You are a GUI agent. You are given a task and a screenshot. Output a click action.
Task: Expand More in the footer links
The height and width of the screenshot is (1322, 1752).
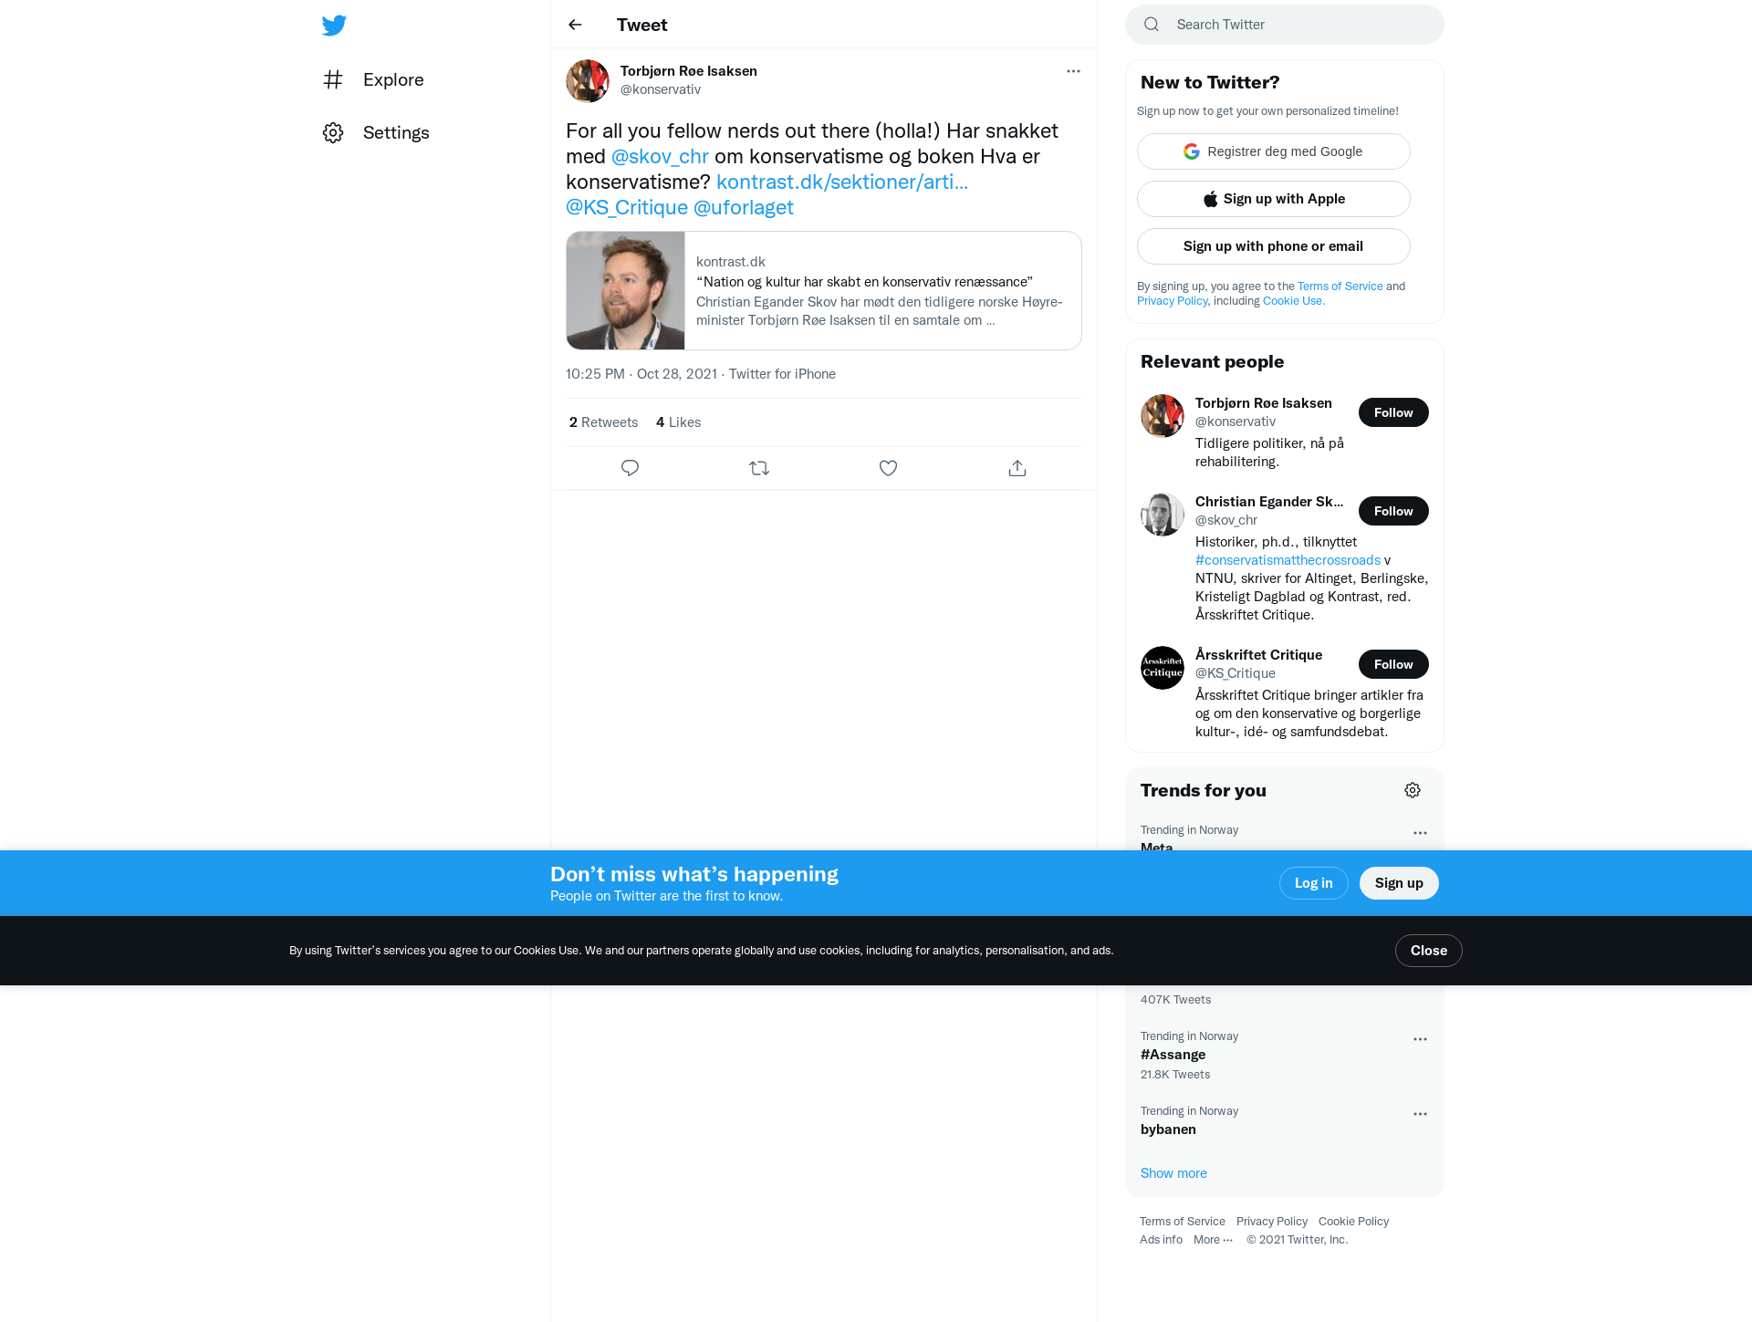click(1213, 1239)
